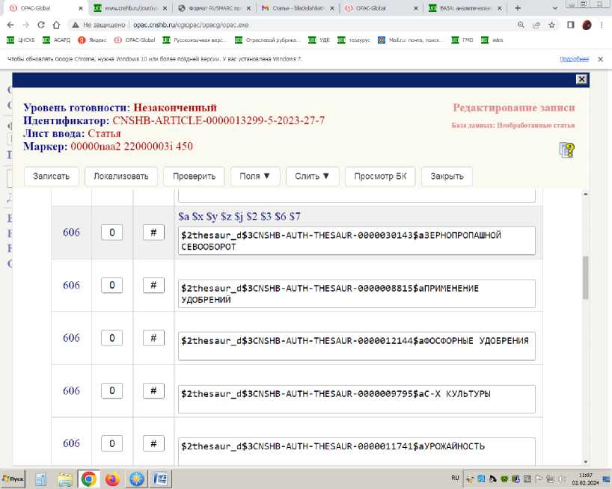Open Windows Start (Пуск) button
The height and width of the screenshot is (489, 612).
13,479
